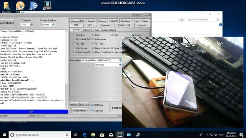The height and width of the screenshot is (138, 246).
Task: Click the Control Panel help icon
Action: tap(221, 25)
